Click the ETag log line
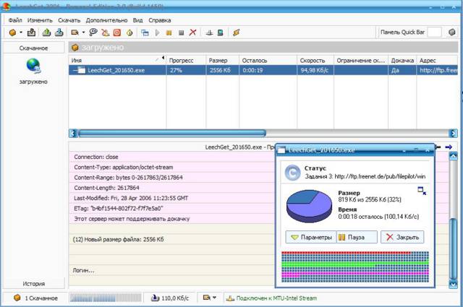463x307 pixels. tap(171, 209)
